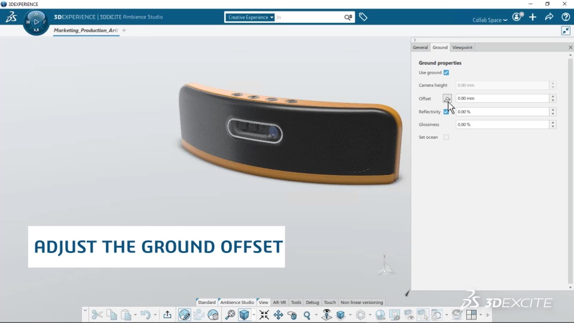
Task: Select the blue cube view icon
Action: tap(244, 315)
